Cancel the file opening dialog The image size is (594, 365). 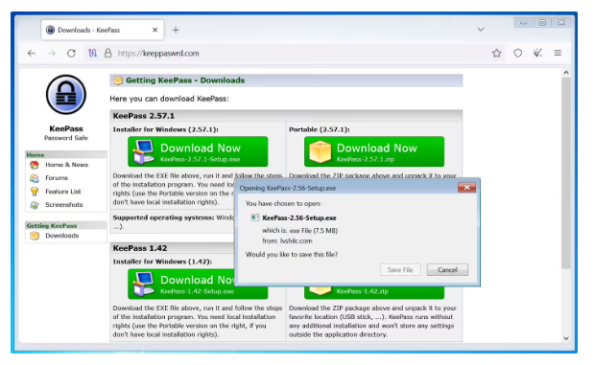point(447,270)
